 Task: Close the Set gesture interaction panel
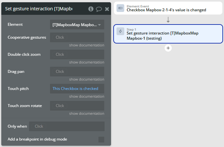click(x=107, y=9)
